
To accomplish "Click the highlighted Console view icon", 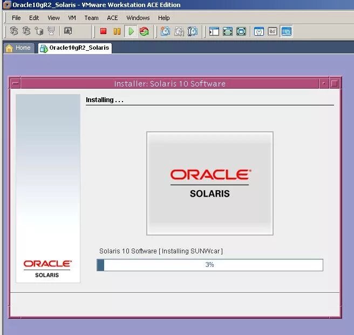I will tap(286, 31).
